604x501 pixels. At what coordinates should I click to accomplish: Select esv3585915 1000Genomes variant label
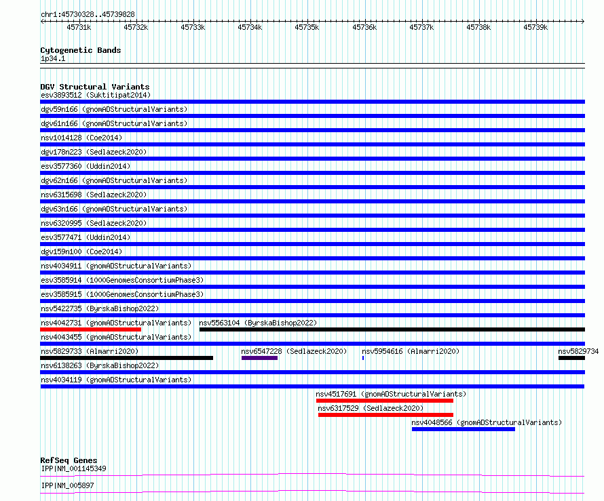[x=122, y=294]
